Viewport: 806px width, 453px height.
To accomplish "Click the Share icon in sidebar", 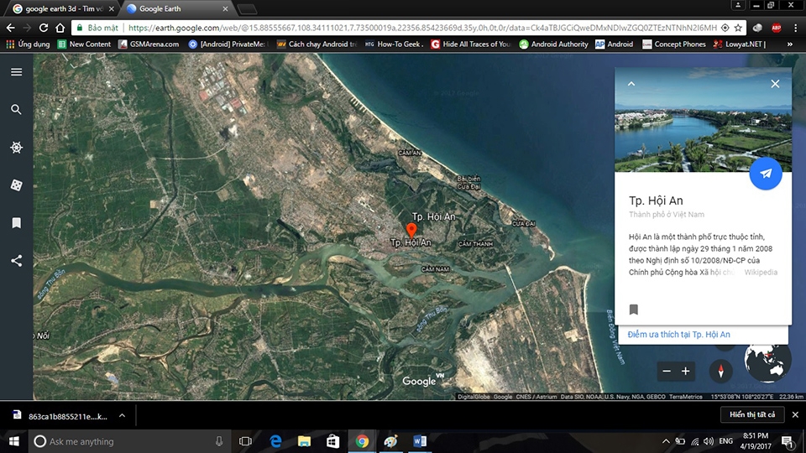I will [17, 260].
